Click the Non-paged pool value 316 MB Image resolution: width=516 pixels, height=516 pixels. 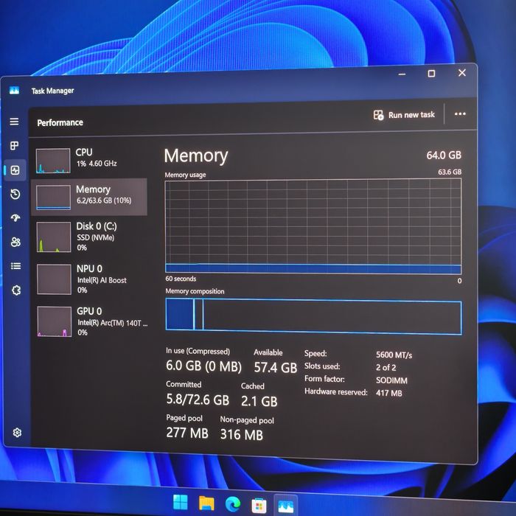[242, 434]
